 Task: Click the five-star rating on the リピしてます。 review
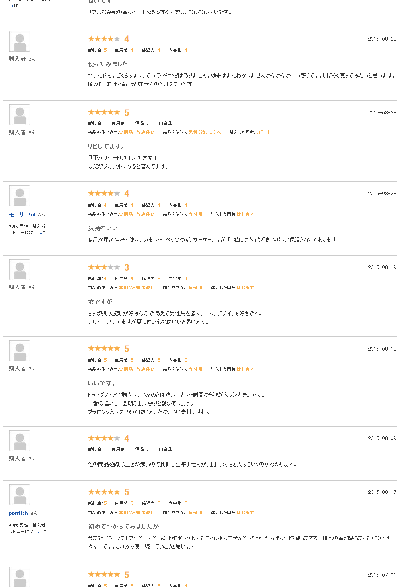tap(104, 112)
